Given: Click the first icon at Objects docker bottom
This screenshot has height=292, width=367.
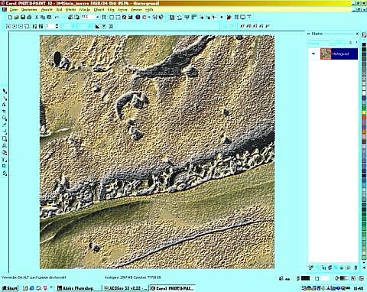Looking at the screenshot, I should [x=310, y=268].
